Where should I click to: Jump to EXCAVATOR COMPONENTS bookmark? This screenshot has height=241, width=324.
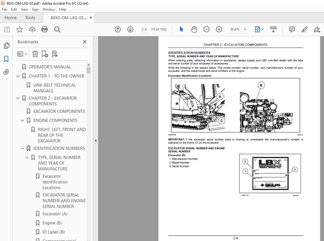(59, 112)
